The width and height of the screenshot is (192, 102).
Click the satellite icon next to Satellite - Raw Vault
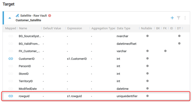17,16
